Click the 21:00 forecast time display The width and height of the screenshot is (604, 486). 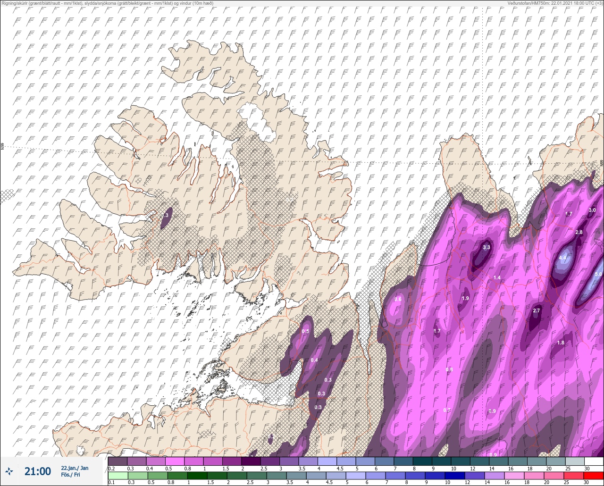coord(38,471)
